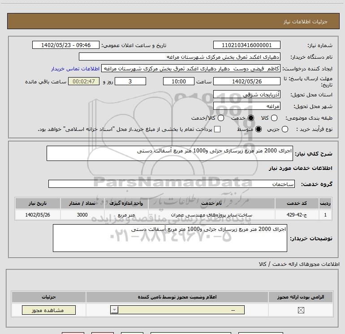This screenshot has height=334, width=345.
Task: Click the نام دستگاه خریدار field
Action: coord(180,57)
